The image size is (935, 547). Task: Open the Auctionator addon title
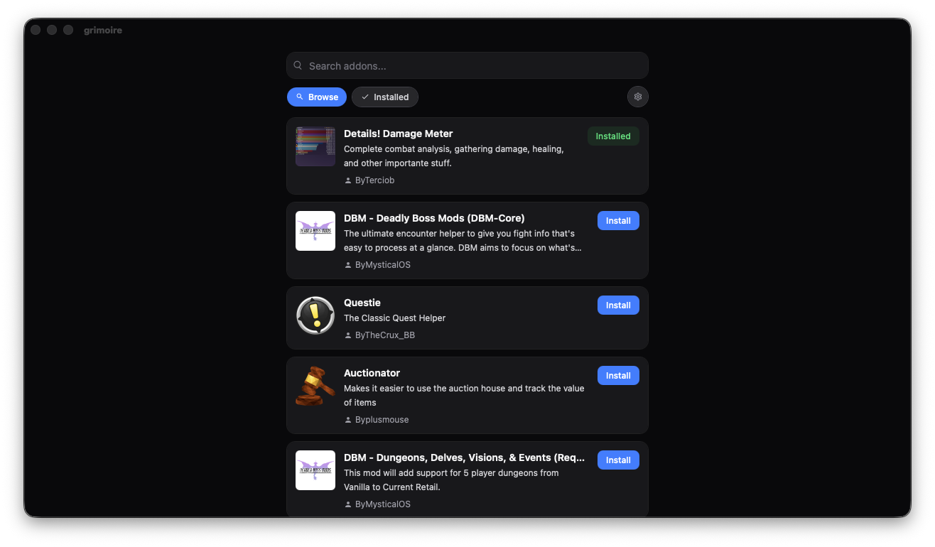372,373
